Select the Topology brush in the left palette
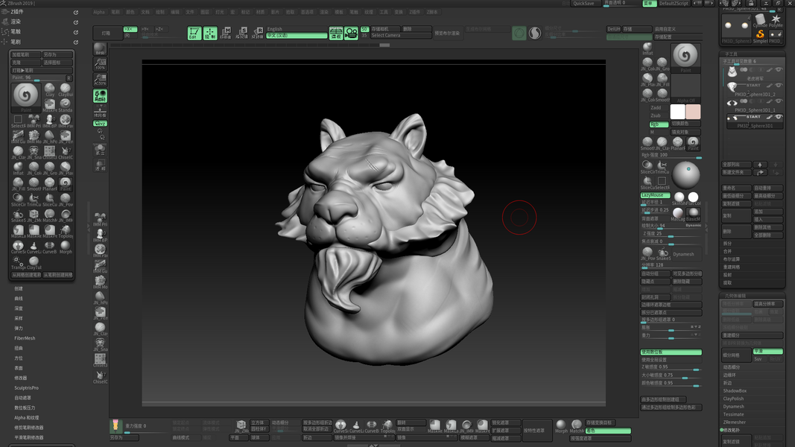 pos(66,231)
